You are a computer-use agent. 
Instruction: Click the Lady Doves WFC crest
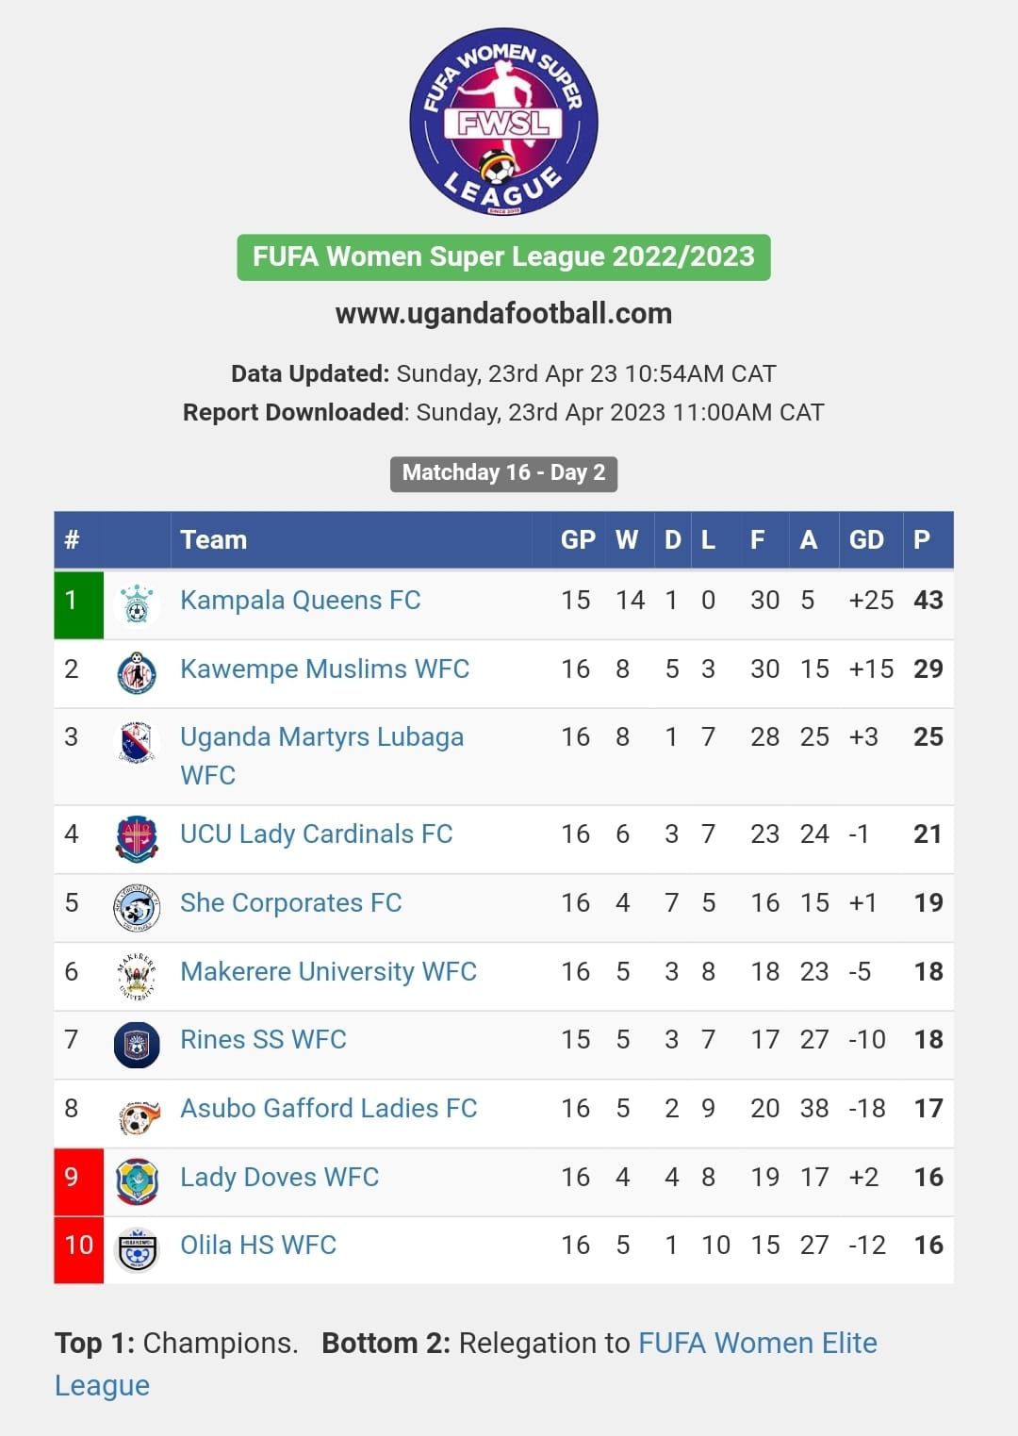point(137,1181)
